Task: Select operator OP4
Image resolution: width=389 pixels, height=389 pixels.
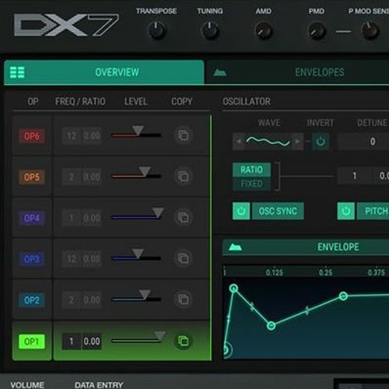Action: point(32,218)
